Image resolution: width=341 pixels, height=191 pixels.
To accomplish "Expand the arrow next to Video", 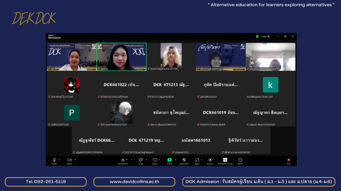I will [75, 159].
